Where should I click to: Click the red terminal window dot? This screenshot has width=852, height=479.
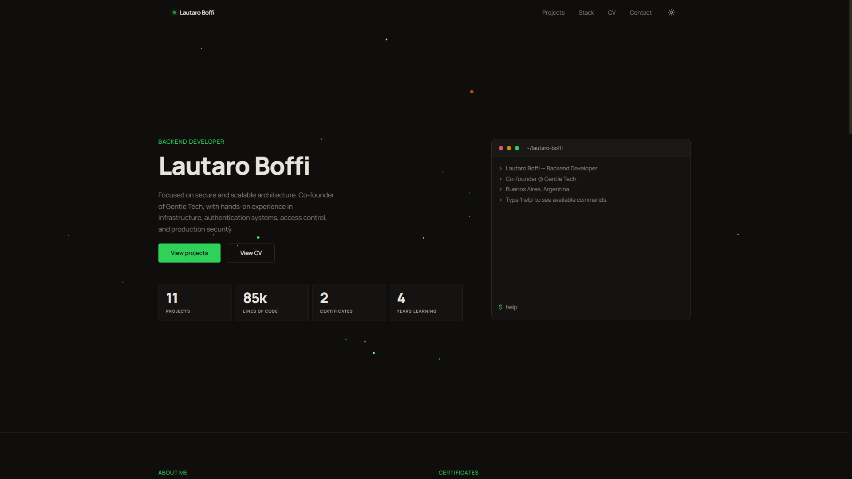tap(501, 148)
